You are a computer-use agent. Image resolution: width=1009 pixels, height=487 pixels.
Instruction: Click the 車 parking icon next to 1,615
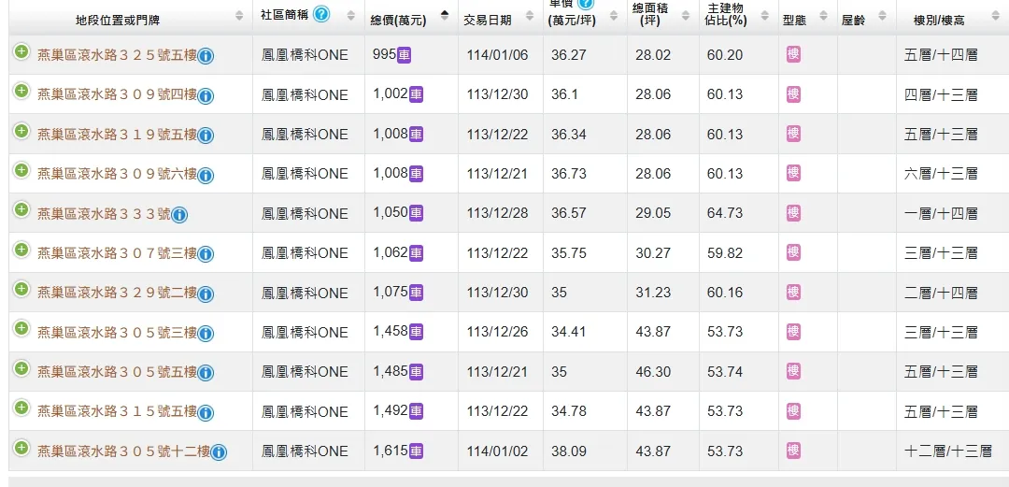point(416,451)
